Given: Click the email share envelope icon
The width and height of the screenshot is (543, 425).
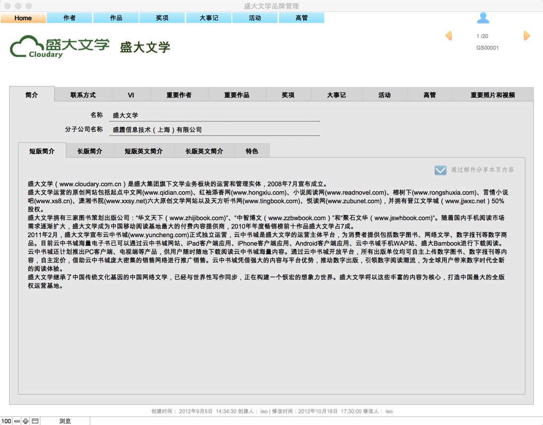Looking at the screenshot, I should tap(441, 170).
